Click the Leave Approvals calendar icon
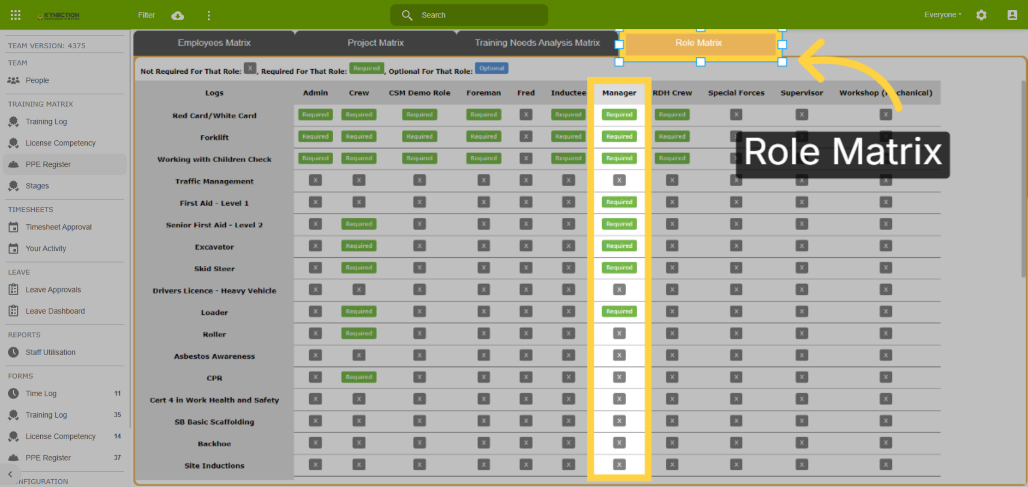This screenshot has width=1028, height=487. click(13, 290)
